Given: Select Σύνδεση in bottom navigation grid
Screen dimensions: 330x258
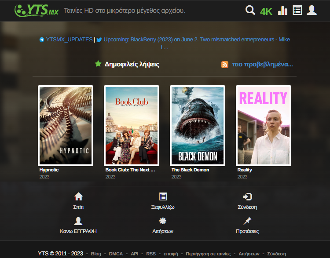Looking at the screenshot, I should [x=247, y=207].
